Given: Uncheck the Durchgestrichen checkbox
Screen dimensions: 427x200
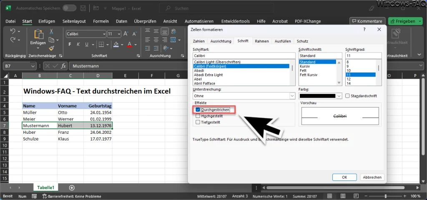Looking at the screenshot, I should [x=198, y=110].
